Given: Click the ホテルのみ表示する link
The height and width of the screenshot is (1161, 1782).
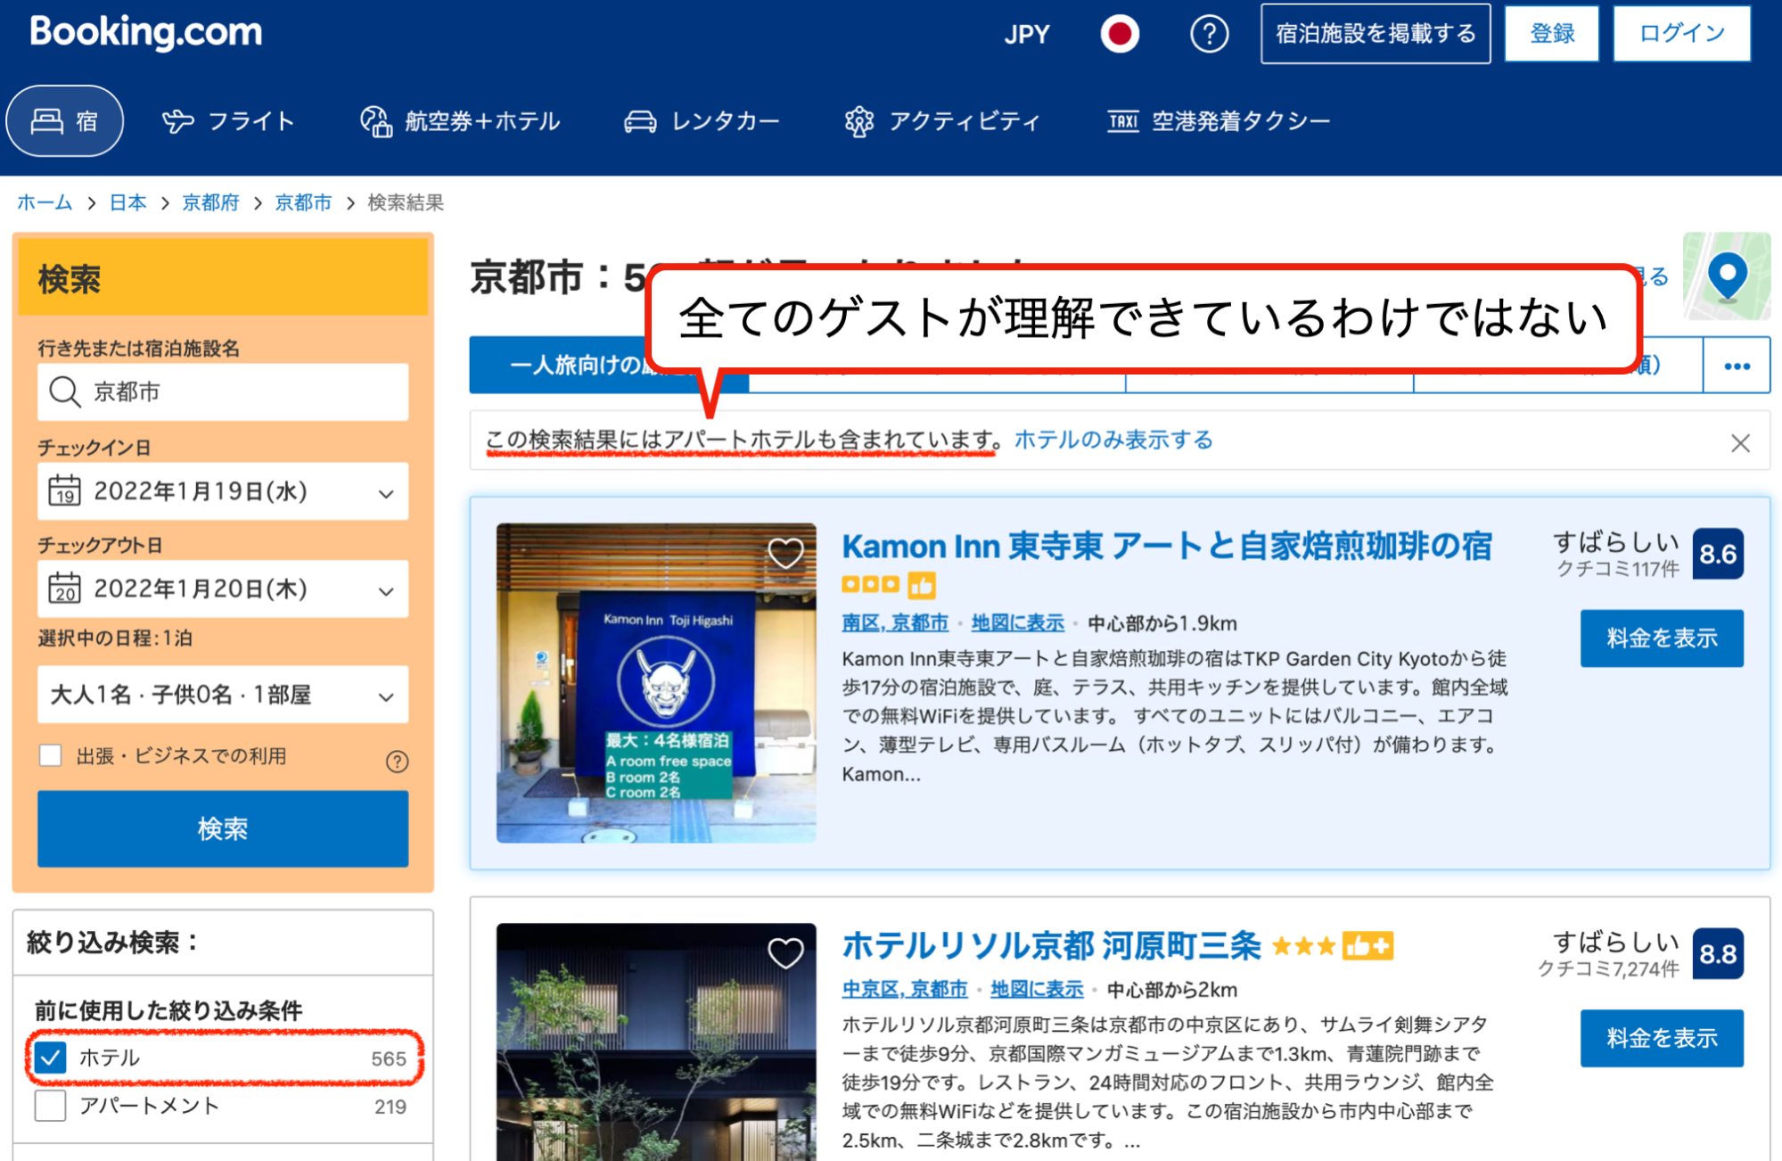Looking at the screenshot, I should pyautogui.click(x=1113, y=440).
